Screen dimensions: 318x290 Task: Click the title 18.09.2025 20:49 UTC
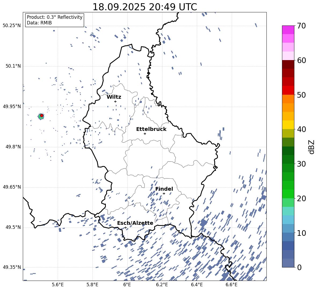click(x=145, y=7)
